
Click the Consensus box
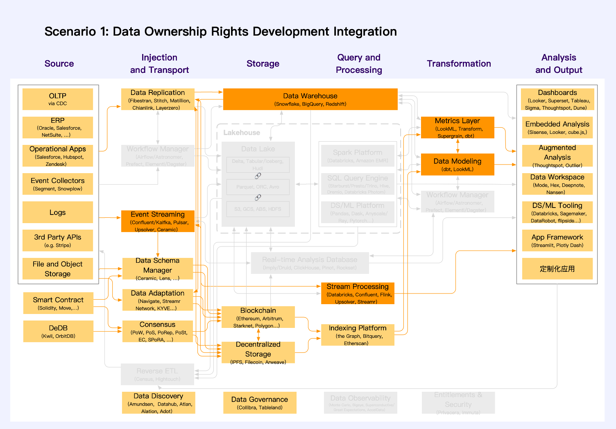[x=158, y=331]
